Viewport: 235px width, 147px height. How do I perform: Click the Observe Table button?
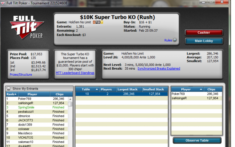[x=197, y=140]
